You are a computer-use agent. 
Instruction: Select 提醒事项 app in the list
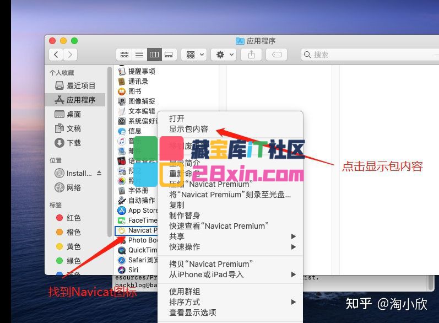[137, 72]
